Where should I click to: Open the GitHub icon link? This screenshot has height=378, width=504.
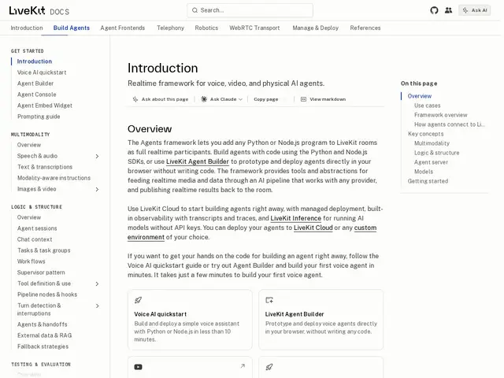coord(434,10)
